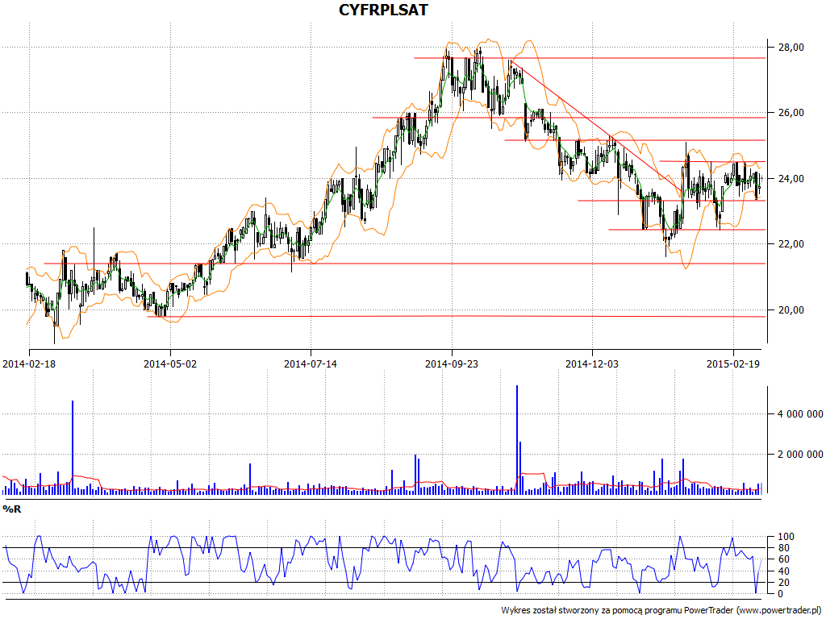826x619 pixels.
Task: Select the 80 level on %R axis
Action: (x=783, y=548)
